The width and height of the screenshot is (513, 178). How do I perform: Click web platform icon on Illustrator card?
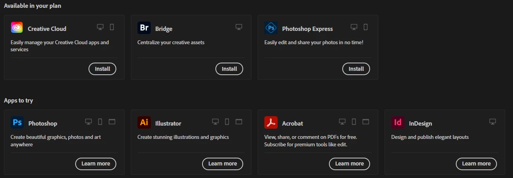tap(239, 122)
